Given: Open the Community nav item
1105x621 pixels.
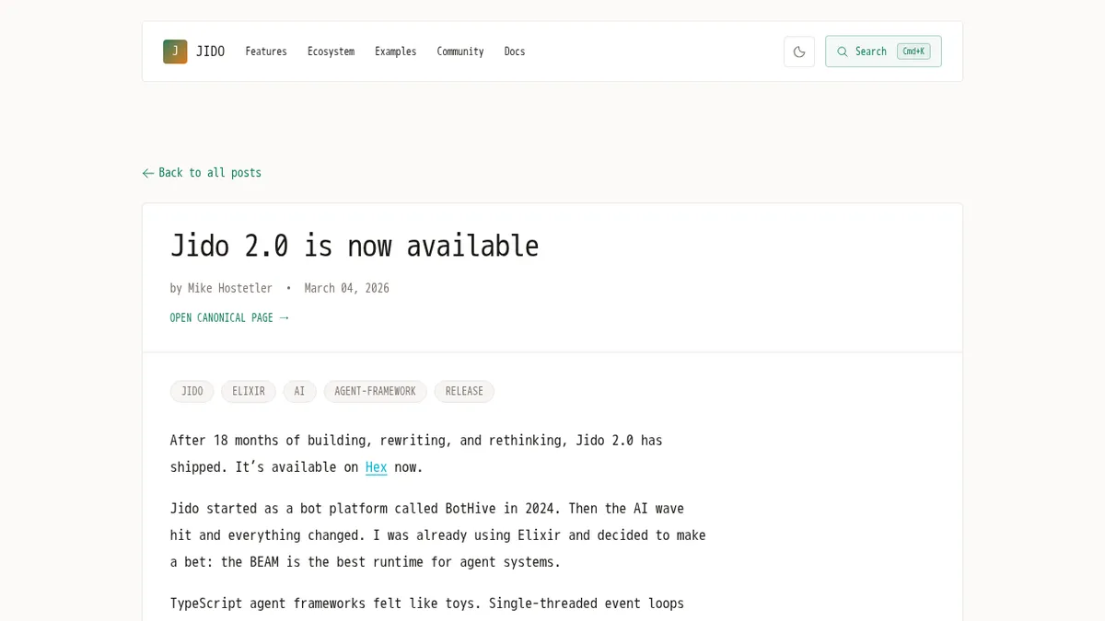Looking at the screenshot, I should tap(459, 52).
